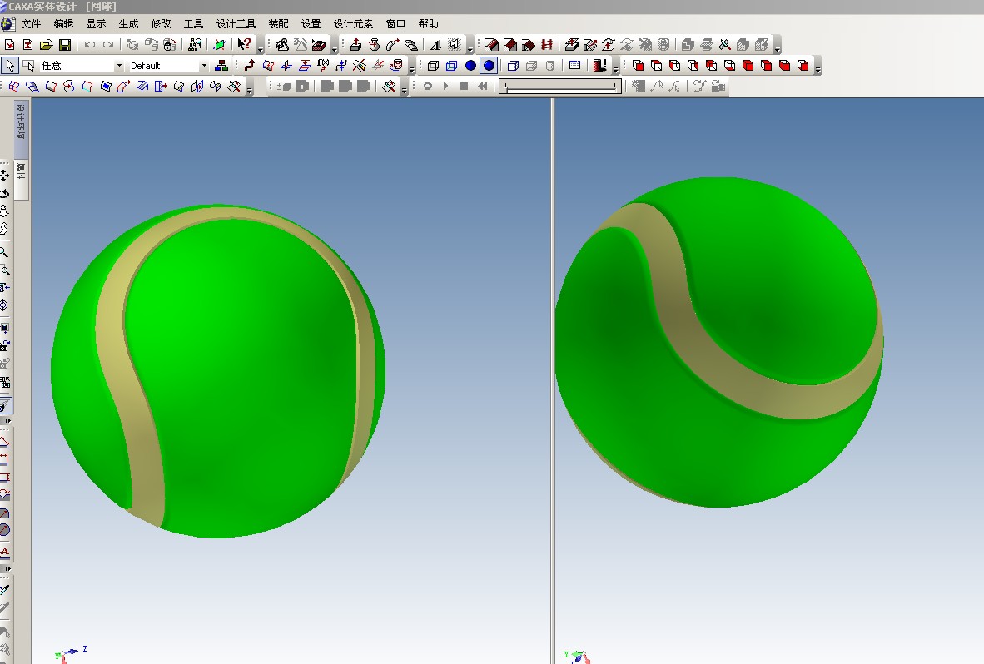Open the 显示 menu
The width and height of the screenshot is (984, 664).
(x=96, y=24)
